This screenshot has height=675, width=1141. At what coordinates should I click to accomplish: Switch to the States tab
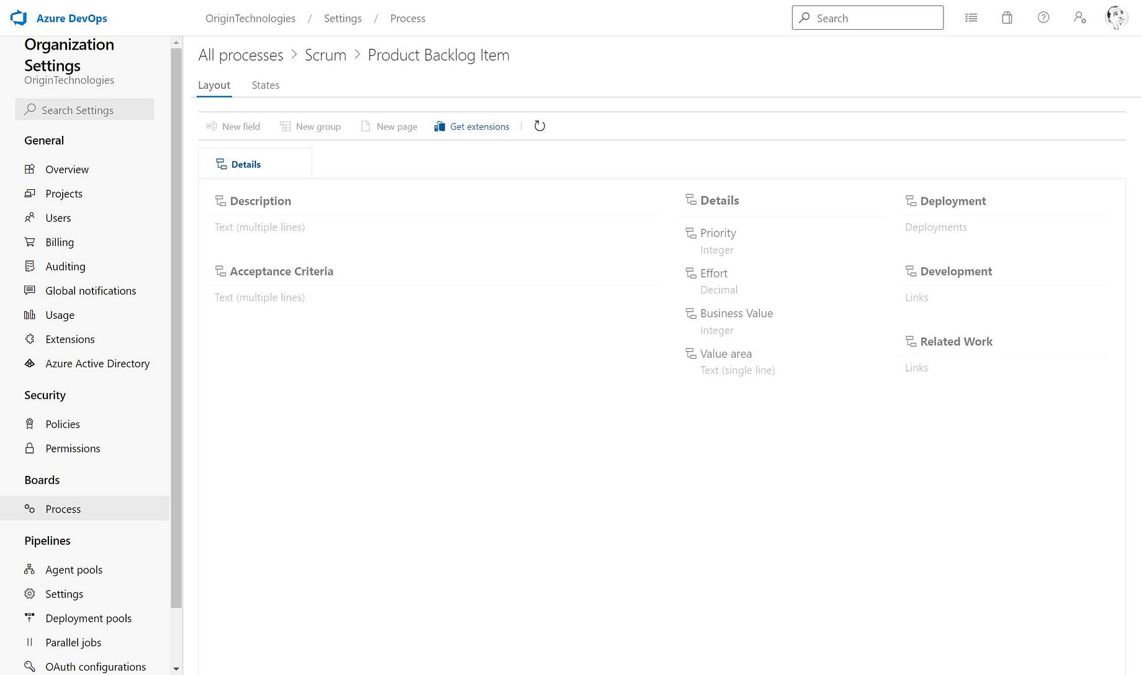[265, 85]
